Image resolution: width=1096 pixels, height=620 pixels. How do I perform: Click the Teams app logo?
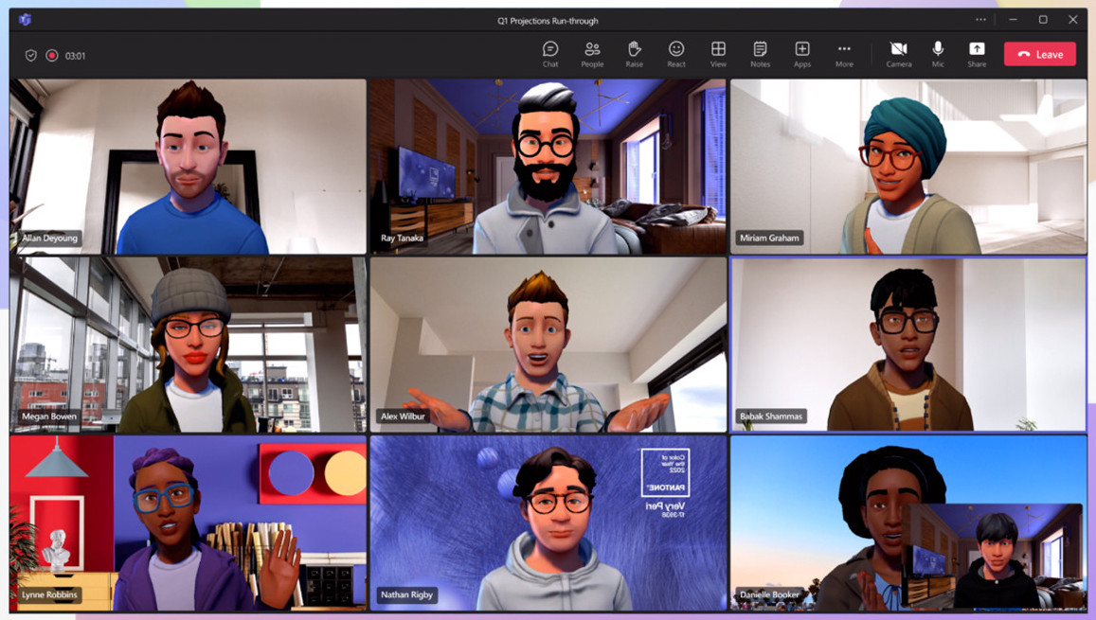(26, 20)
